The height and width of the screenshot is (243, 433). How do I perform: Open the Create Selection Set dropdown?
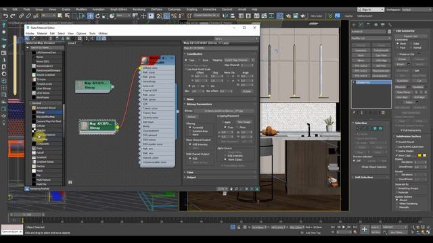tap(206, 16)
